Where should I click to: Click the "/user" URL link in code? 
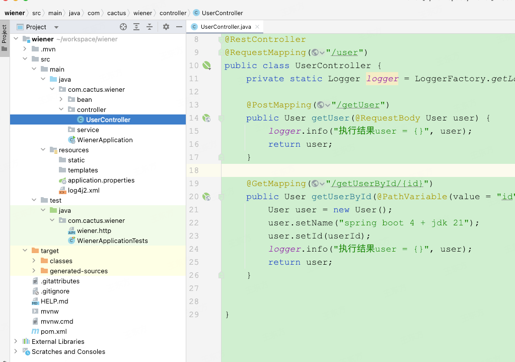coord(344,52)
